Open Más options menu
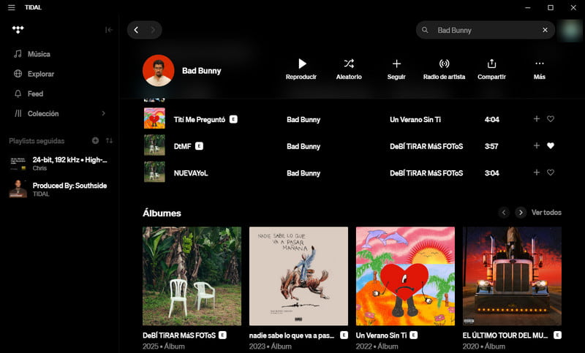 click(x=540, y=69)
